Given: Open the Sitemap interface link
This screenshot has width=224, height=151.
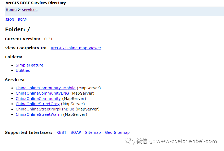Looking at the screenshot, I should (93, 132).
